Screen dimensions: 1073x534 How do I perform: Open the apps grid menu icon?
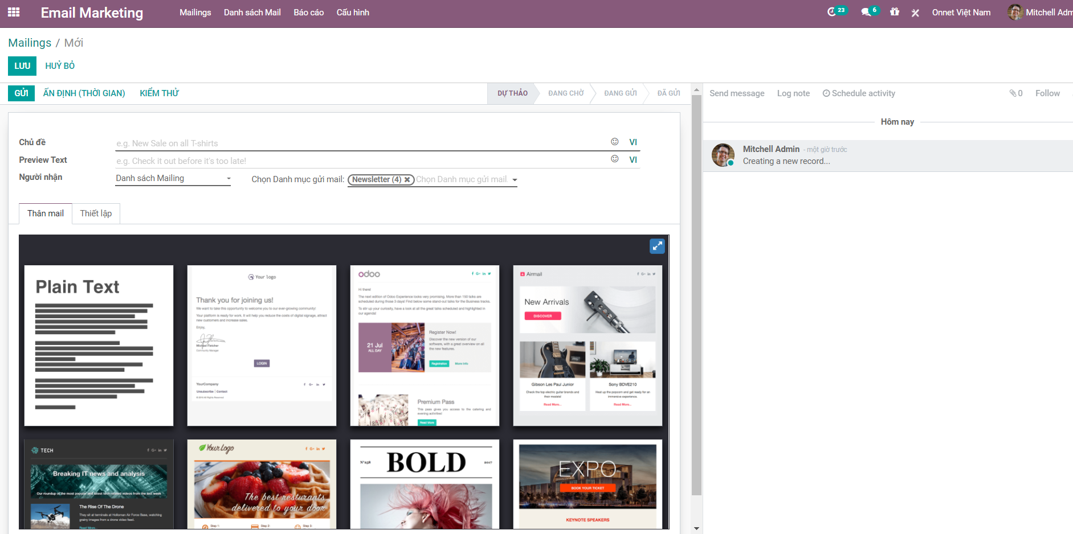coord(14,12)
